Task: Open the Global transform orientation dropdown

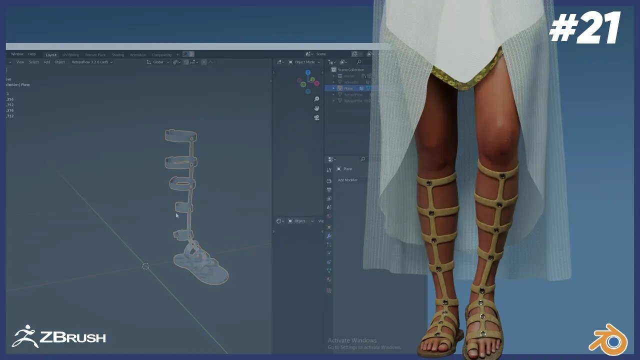Action: tap(158, 62)
